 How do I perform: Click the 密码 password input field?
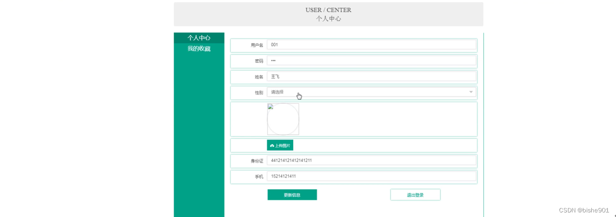[372, 61]
